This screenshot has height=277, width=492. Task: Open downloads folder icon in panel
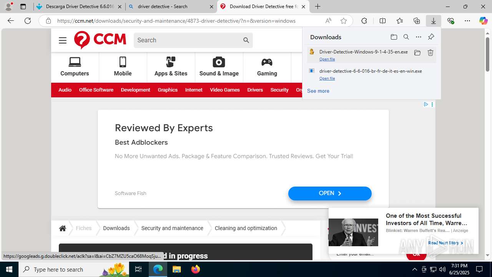click(394, 37)
